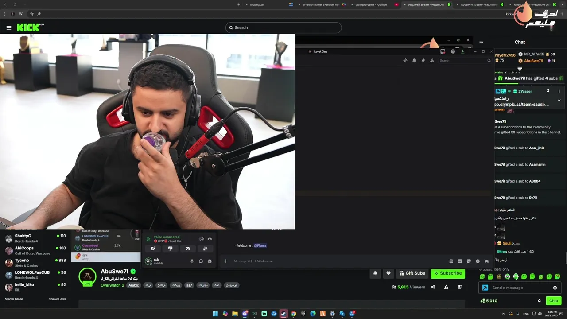This screenshot has height=319, width=567.
Task: Click Show Less in sidebar
Action: (x=57, y=299)
